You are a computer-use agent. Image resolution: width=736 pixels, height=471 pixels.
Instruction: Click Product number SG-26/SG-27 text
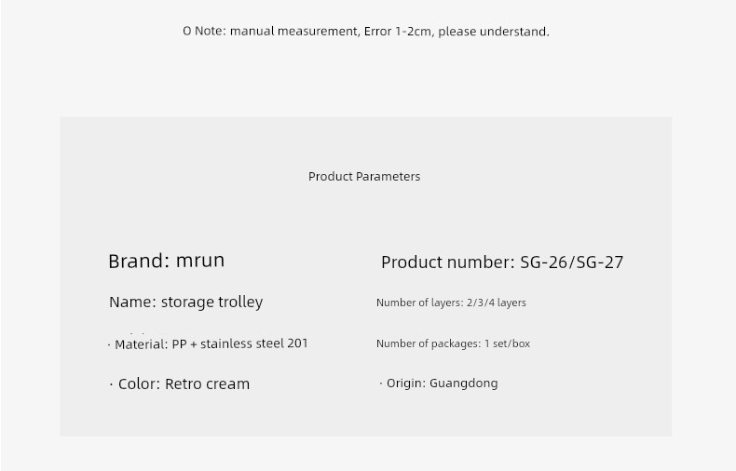click(502, 262)
